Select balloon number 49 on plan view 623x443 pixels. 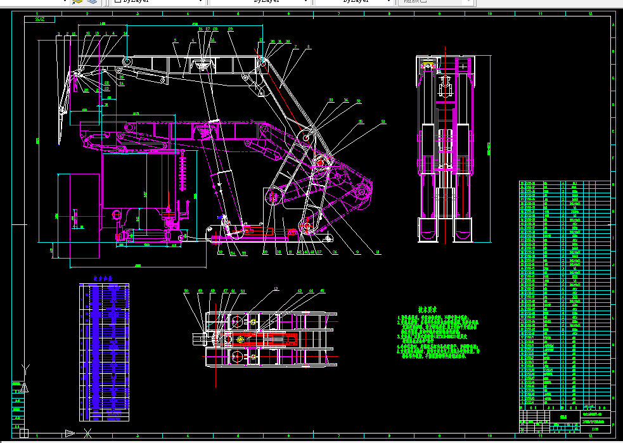coord(200,291)
